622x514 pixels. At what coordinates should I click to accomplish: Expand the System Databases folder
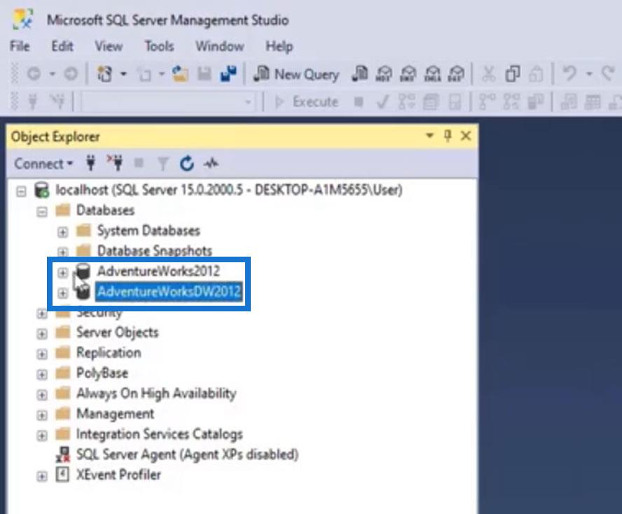point(62,232)
